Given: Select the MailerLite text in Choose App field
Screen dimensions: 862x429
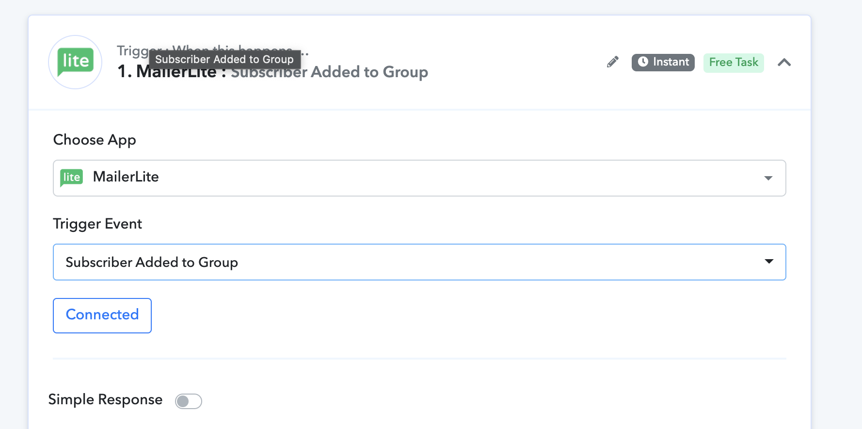Looking at the screenshot, I should click(126, 177).
